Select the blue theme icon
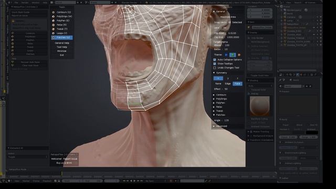Image resolution: width=336 pixels, height=189 pixels. click(x=226, y=55)
